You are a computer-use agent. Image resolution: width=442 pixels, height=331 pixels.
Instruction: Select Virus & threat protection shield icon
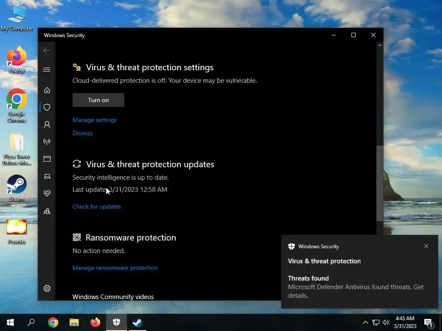47,107
